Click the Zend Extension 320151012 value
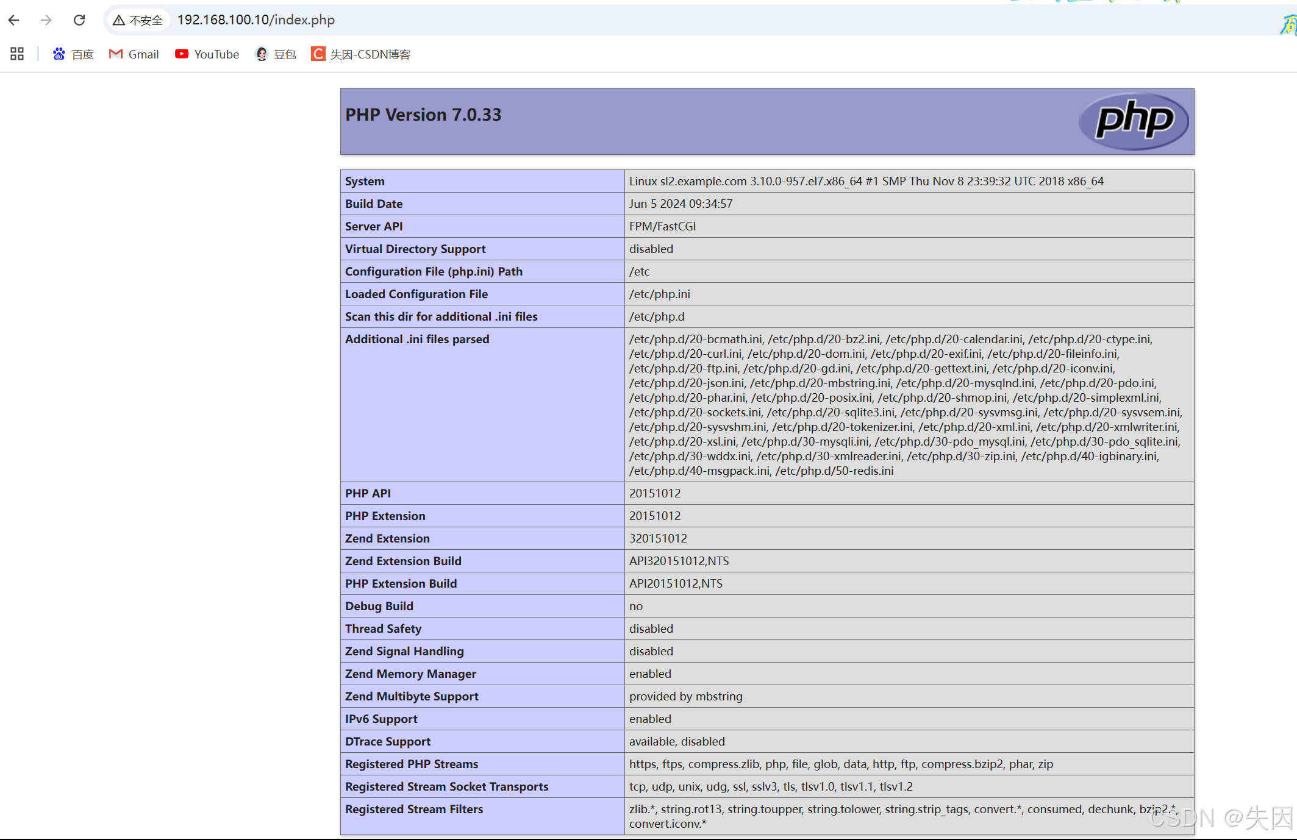Image resolution: width=1297 pixels, height=840 pixels. coord(658,538)
